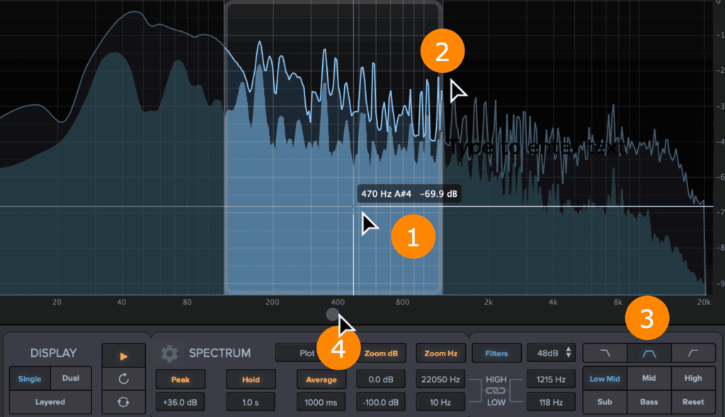Click the circular reset arrow icon
Image resolution: width=725 pixels, height=417 pixels.
pyautogui.click(x=124, y=379)
